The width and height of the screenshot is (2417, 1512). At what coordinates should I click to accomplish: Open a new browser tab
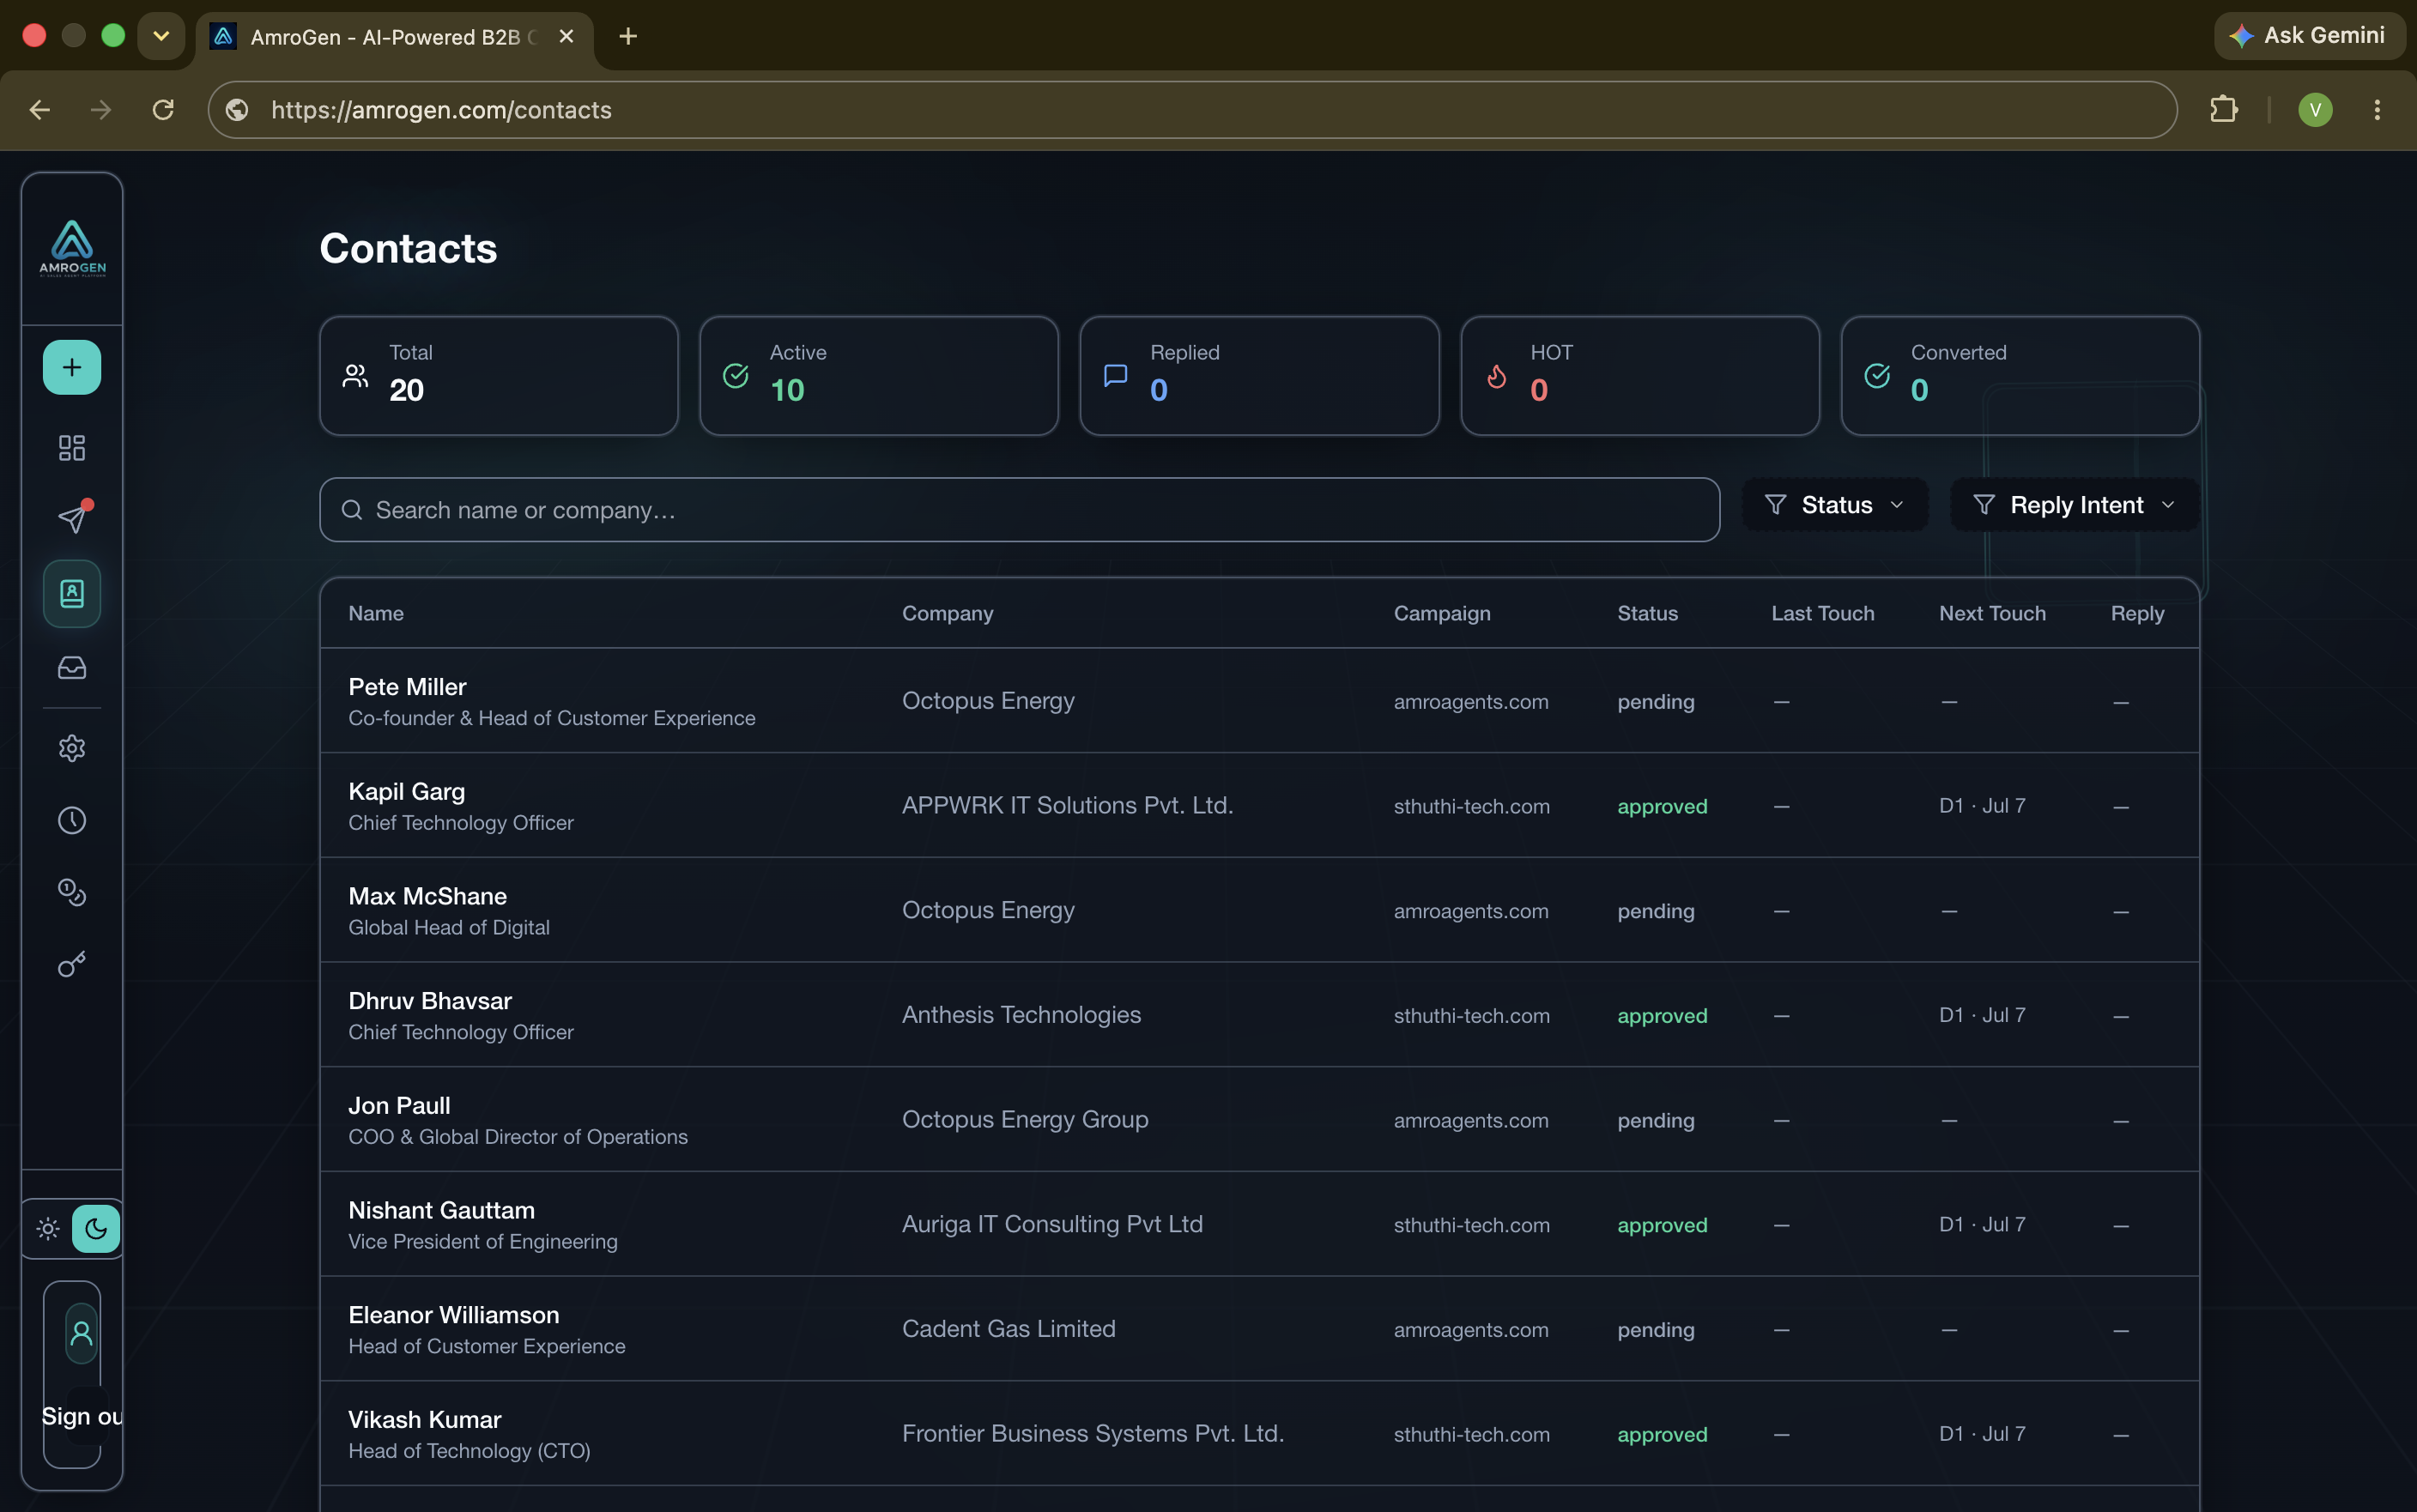628,36
